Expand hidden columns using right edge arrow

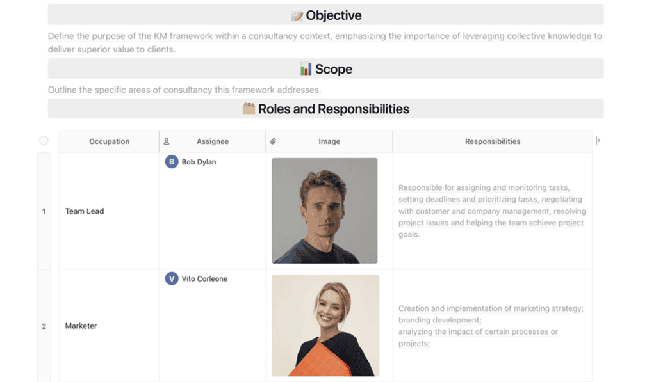[x=598, y=141]
